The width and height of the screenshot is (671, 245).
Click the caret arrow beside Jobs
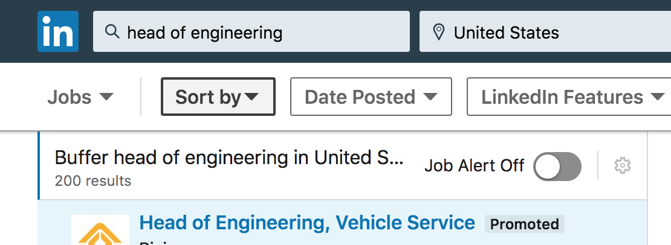pos(106,97)
